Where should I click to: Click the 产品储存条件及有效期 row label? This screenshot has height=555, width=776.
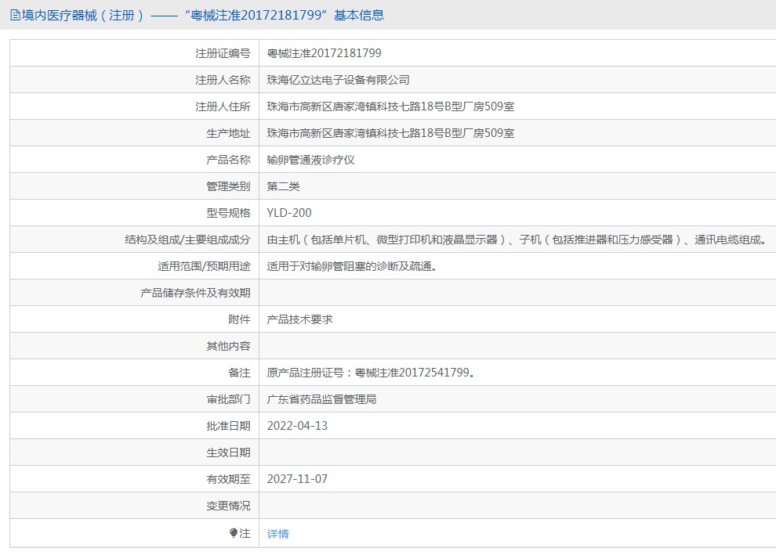pos(195,293)
